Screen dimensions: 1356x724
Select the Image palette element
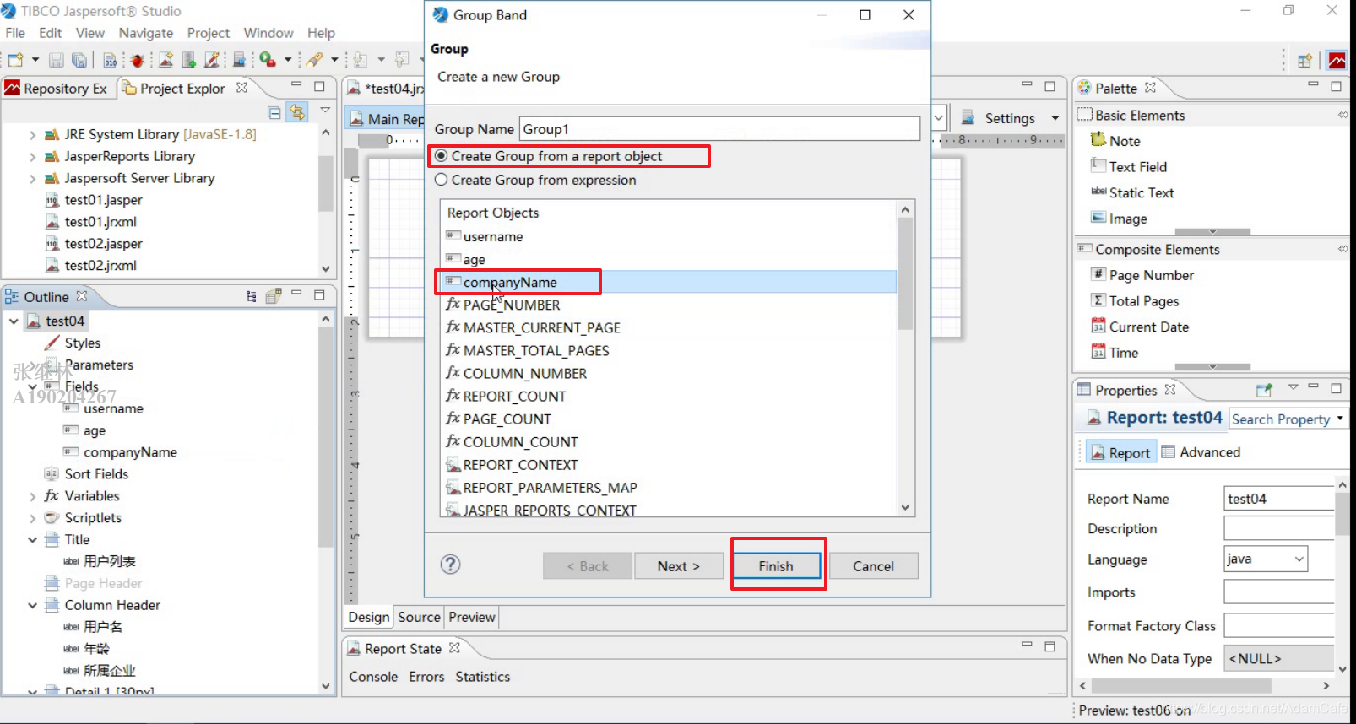pos(1119,219)
